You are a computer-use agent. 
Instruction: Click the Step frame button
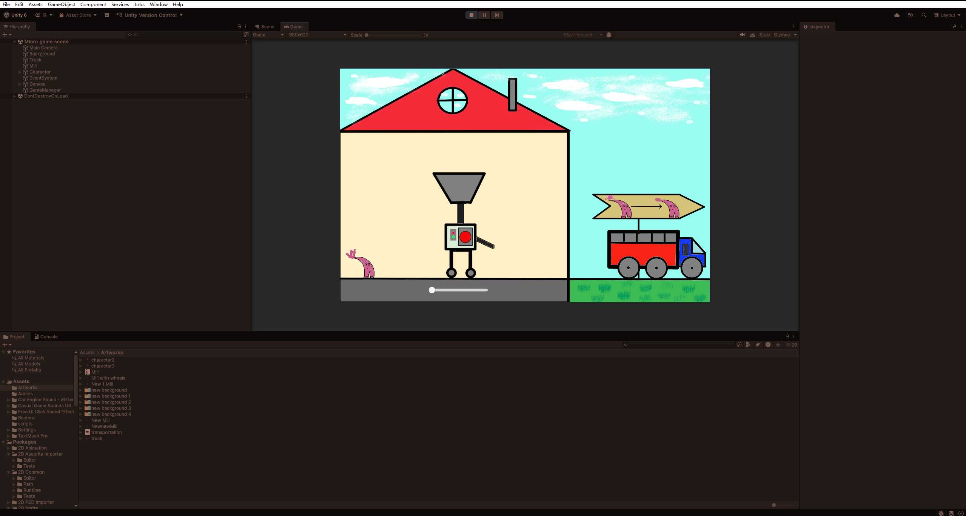(497, 15)
